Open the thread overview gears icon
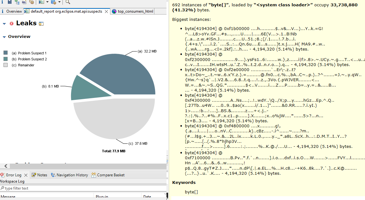This screenshot has width=365, height=200. [32, 2]
